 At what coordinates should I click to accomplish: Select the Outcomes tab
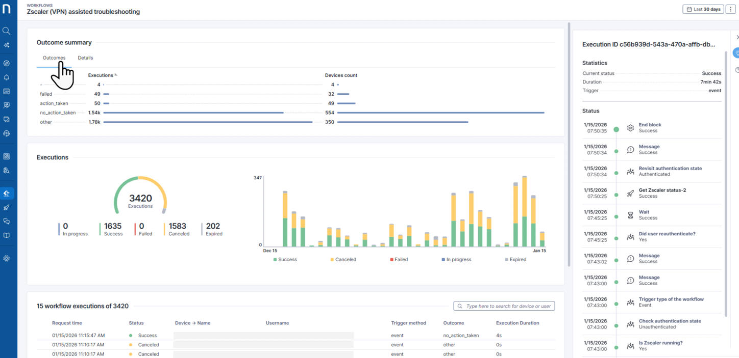[54, 58]
